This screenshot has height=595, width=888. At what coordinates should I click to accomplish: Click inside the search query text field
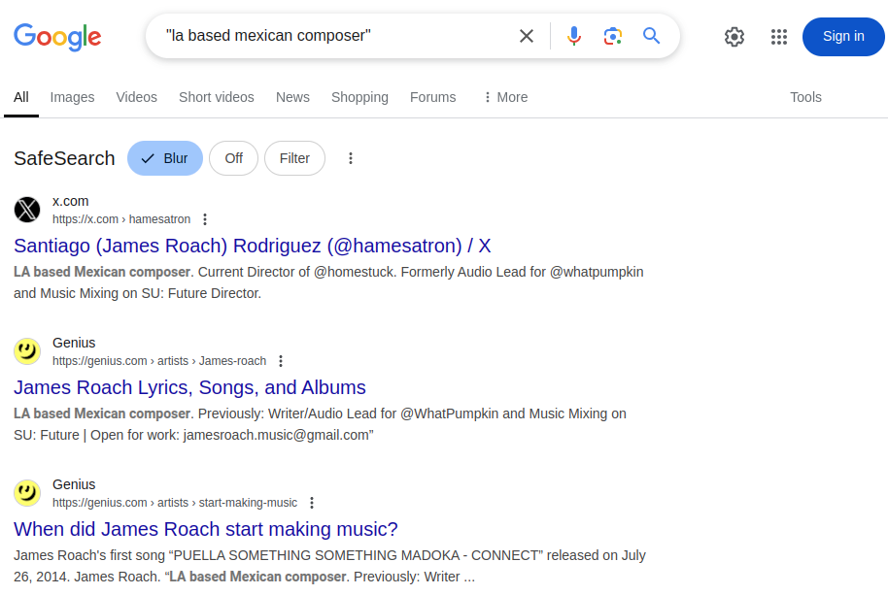[x=334, y=36]
